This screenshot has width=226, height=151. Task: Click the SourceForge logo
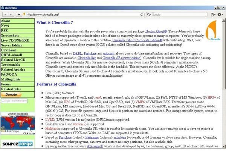(x=18, y=144)
